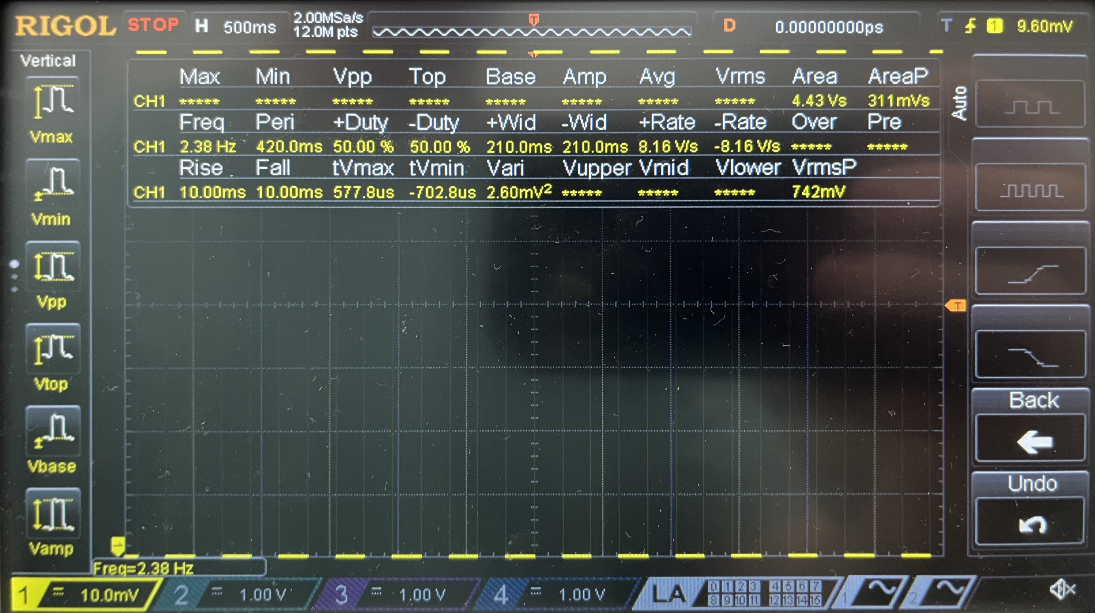Viewport: 1095px width, 613px height.
Task: Click the orange trigger level marker
Action: tap(956, 306)
